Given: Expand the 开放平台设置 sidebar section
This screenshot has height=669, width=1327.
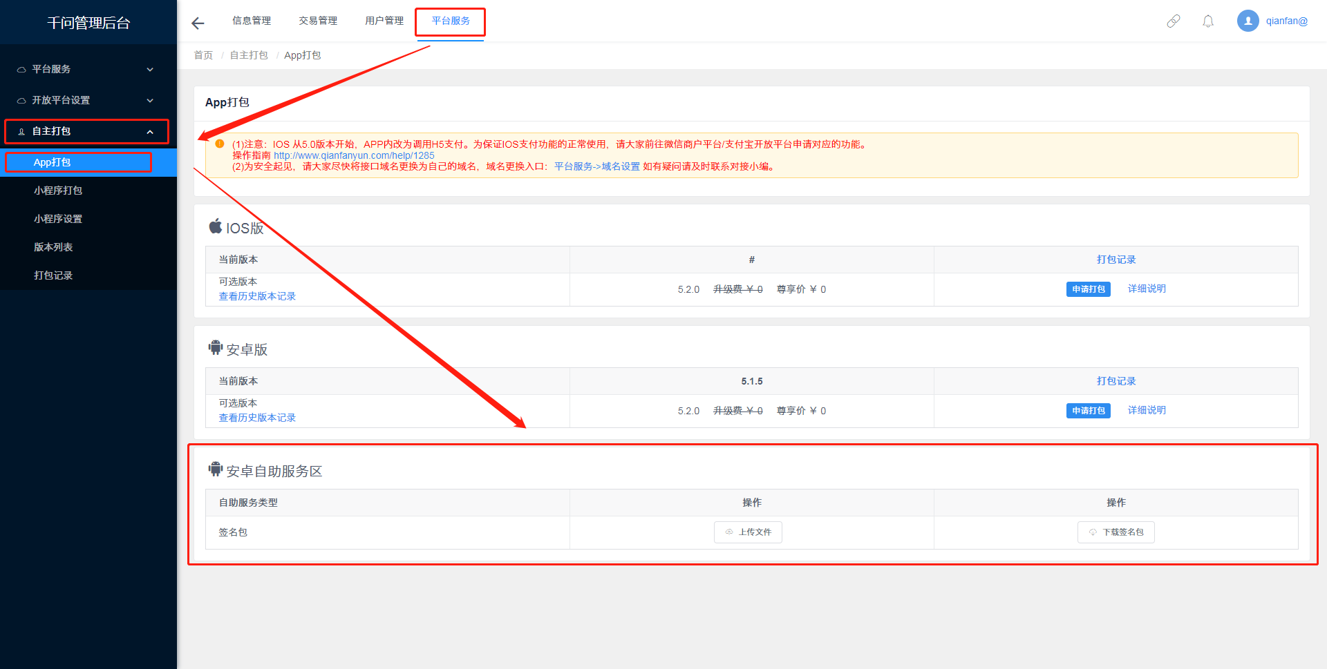Looking at the screenshot, I should coord(86,100).
